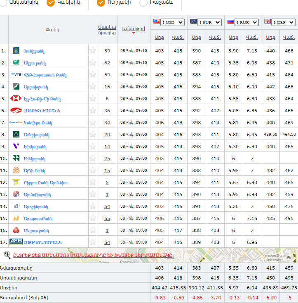The width and height of the screenshot is (298, 303).
Task: Click the Inecobank green logo in row 10
Action: (16, 158)
